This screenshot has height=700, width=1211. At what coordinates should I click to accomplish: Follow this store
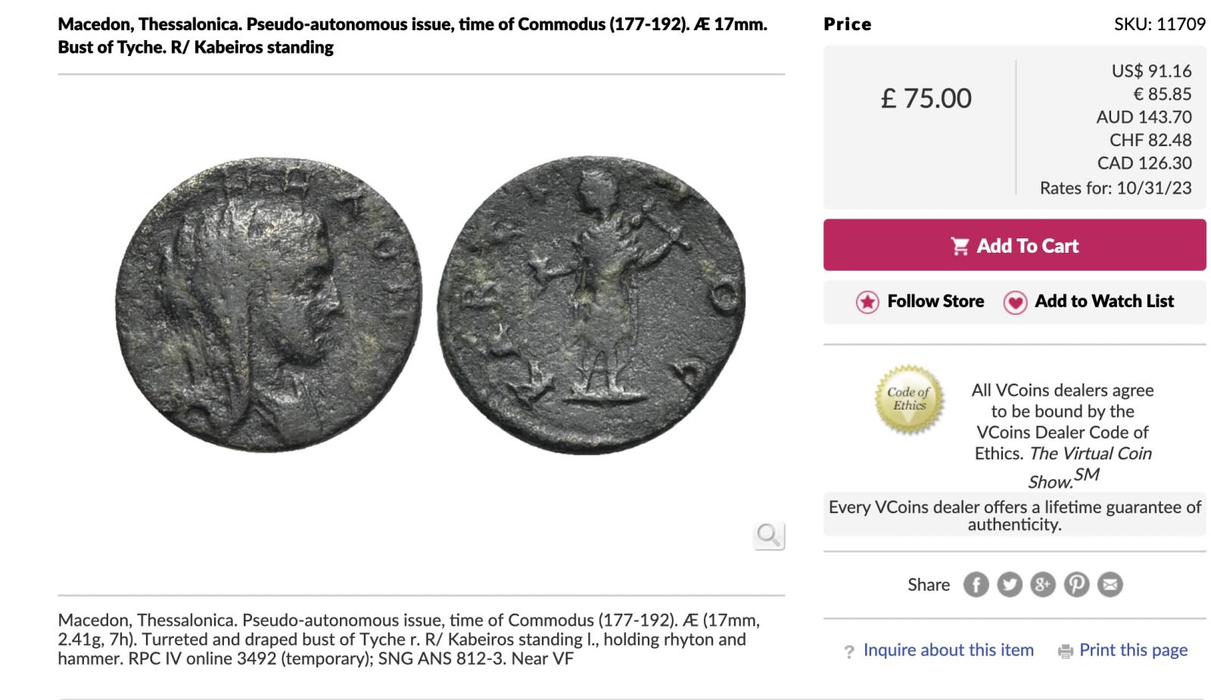pos(935,301)
